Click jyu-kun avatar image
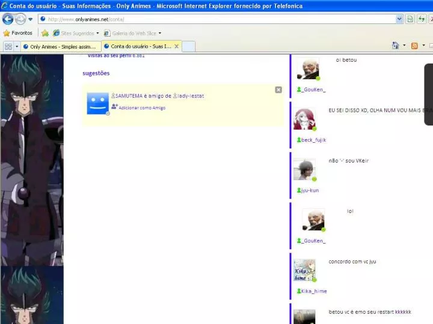The width and height of the screenshot is (433, 324). (304, 169)
